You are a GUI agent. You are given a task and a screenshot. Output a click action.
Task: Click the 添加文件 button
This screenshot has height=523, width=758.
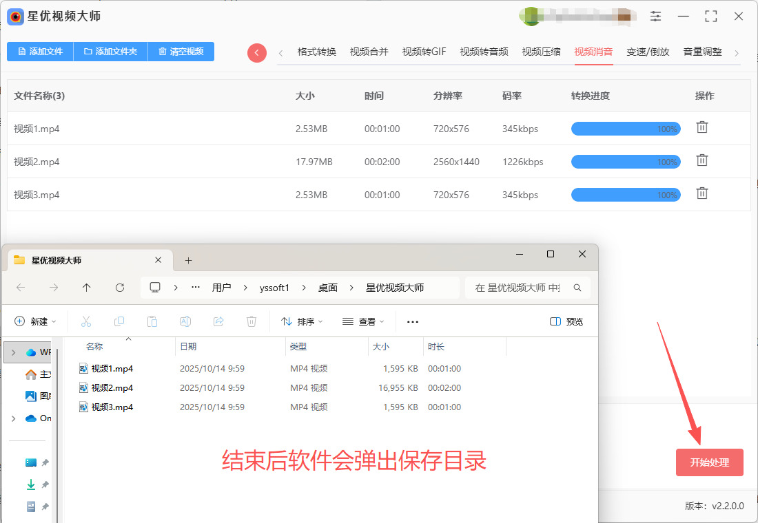click(40, 52)
